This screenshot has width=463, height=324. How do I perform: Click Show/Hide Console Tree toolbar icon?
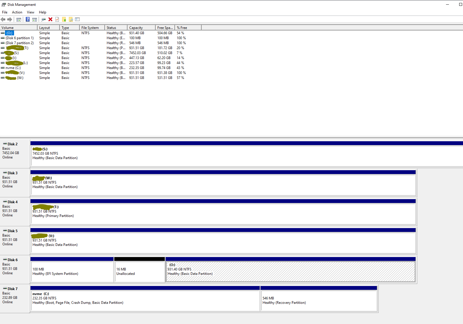pos(19,20)
